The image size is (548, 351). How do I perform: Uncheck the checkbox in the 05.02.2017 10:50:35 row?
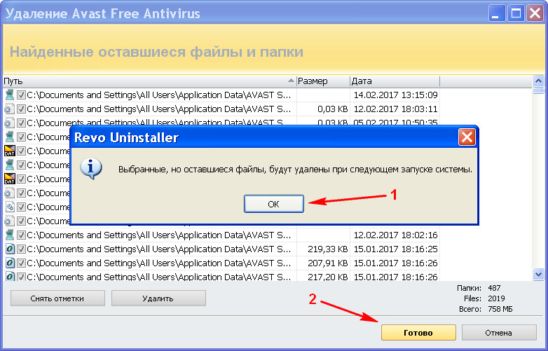(x=21, y=123)
